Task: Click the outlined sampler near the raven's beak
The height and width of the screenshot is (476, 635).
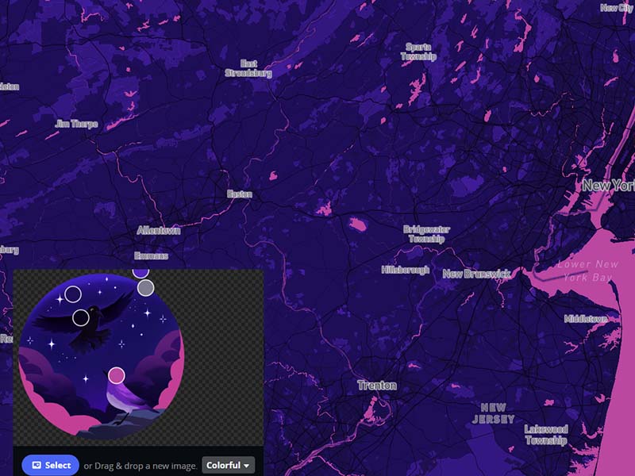Action: [79, 317]
